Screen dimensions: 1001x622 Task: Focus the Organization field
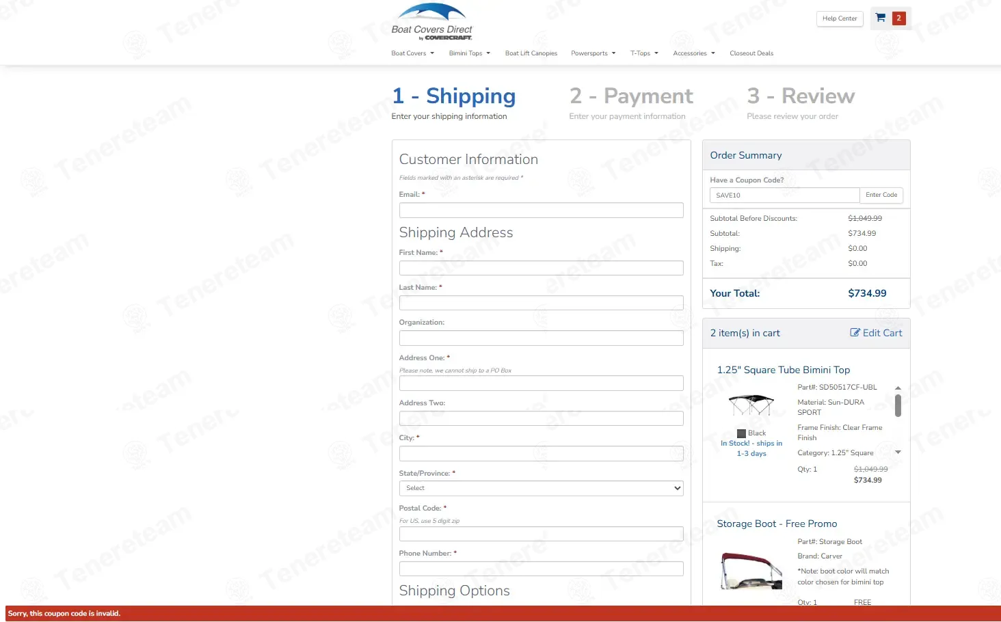tap(541, 338)
